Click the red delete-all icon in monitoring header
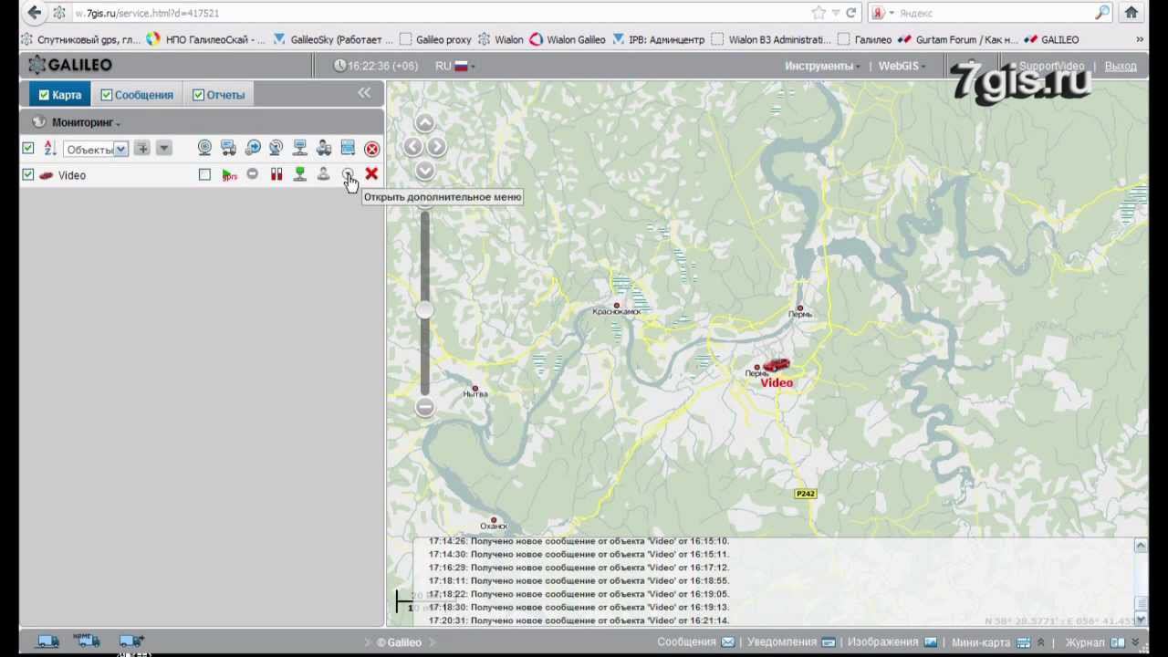This screenshot has height=657, width=1168. pyautogui.click(x=371, y=149)
